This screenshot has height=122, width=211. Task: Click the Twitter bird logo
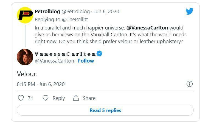tap(189, 12)
